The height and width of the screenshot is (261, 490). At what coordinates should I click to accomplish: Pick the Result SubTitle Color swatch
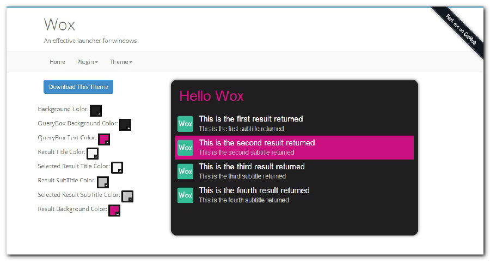(103, 182)
